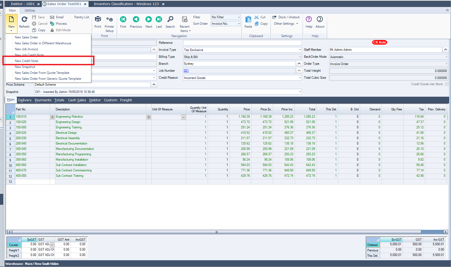Jump to the Last record
Screen dimensions: 451x267
(x=159, y=20)
